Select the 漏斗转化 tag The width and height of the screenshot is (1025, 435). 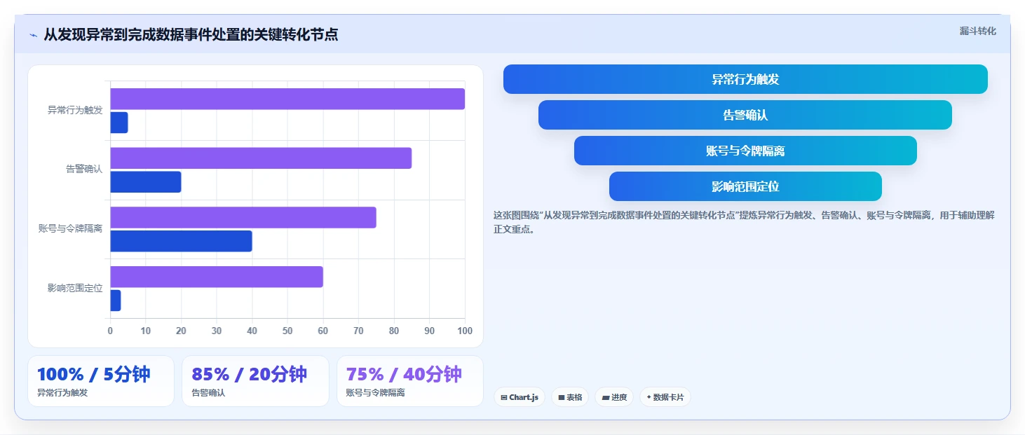click(977, 31)
